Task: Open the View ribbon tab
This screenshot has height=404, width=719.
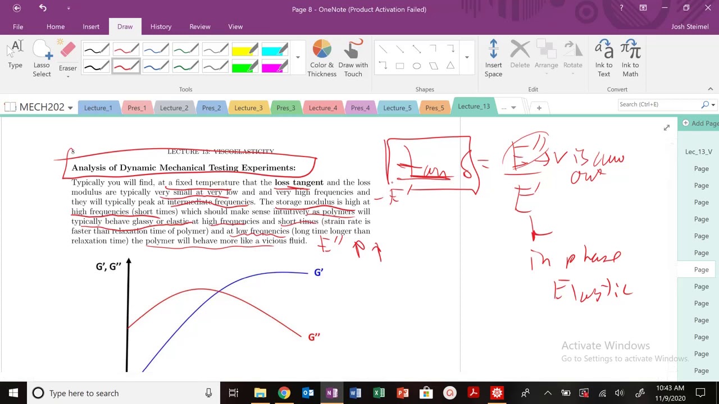Action: 235,26
